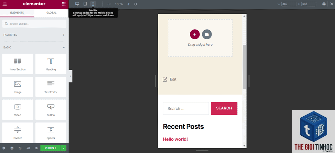Open the Elementor hamburger menu

tap(4, 4)
